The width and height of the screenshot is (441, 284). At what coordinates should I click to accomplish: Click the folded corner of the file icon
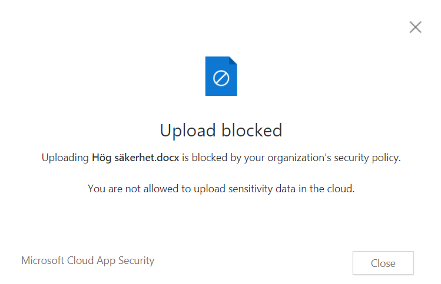point(233,60)
